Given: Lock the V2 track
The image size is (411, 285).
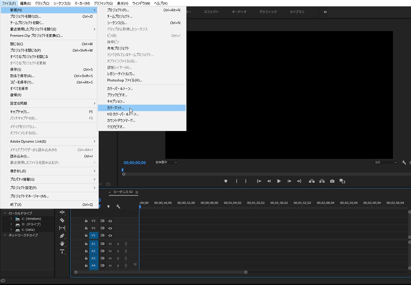Looking at the screenshot, I should (86, 228).
